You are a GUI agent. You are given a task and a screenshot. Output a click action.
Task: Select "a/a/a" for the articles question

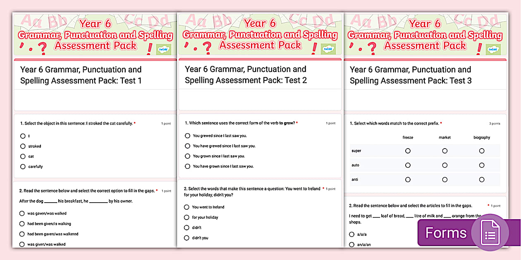[351, 234]
